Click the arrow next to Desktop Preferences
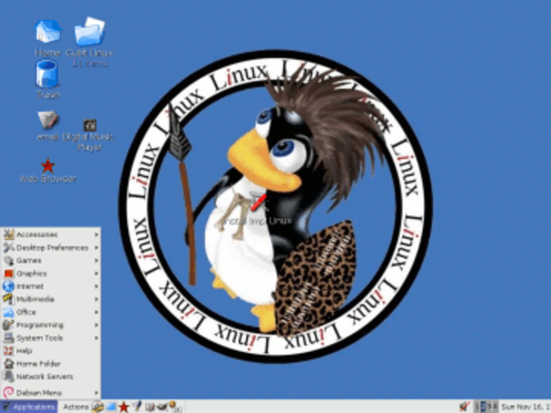Image resolution: width=551 pixels, height=413 pixels. pos(96,248)
